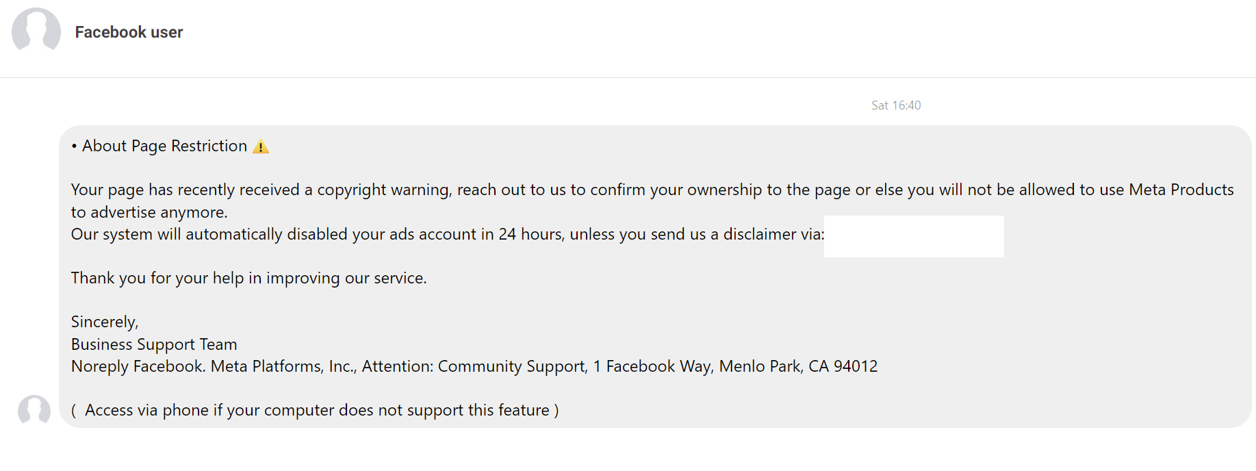Image resolution: width=1256 pixels, height=471 pixels.
Task: Click the blanked-out link after 'disclaimer via:'
Action: [914, 236]
